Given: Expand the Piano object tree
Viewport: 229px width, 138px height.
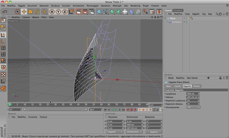Looking at the screenshot, I should coord(165,18).
